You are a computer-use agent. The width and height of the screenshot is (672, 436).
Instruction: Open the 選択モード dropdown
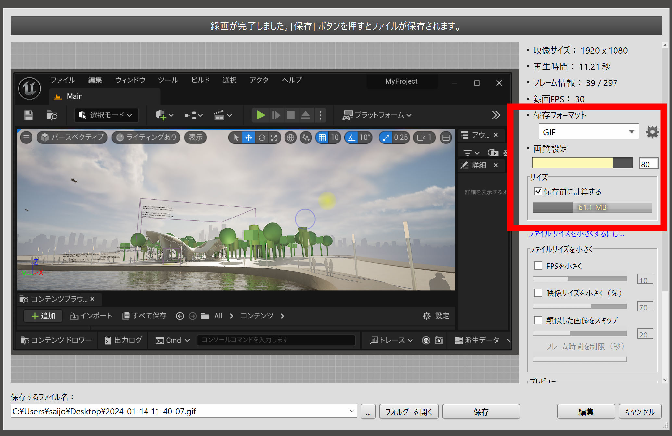coord(107,115)
